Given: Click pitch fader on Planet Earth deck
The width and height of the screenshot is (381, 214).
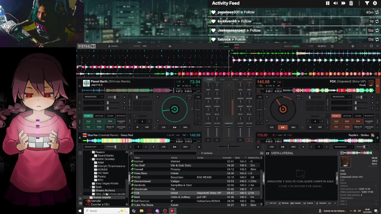Looking at the screenshot, I should click(197, 110).
